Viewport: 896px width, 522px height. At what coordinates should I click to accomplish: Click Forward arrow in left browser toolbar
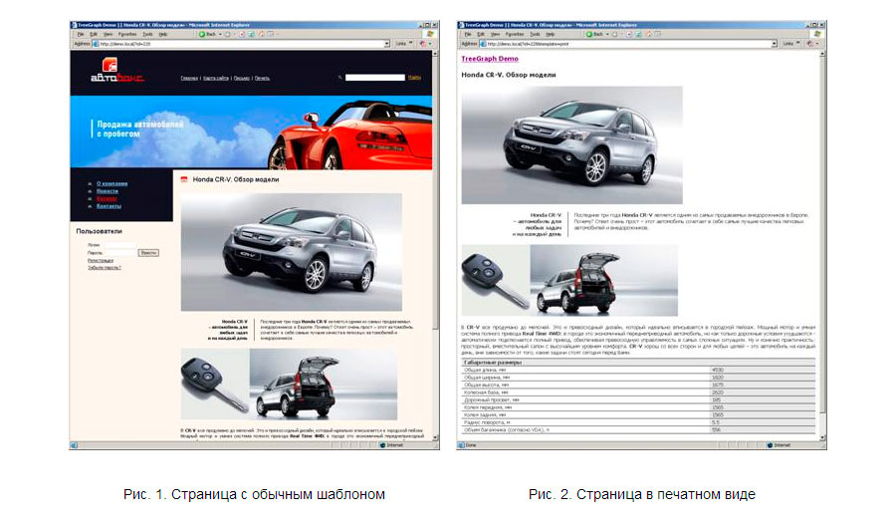227,34
